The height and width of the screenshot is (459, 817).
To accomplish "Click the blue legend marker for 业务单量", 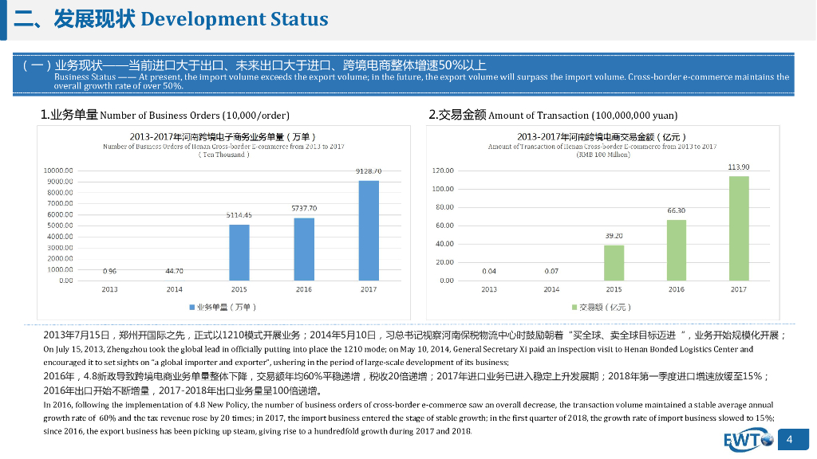I will click(x=191, y=307).
